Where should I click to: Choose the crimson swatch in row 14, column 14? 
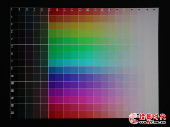pyautogui.click(x=112, y=107)
